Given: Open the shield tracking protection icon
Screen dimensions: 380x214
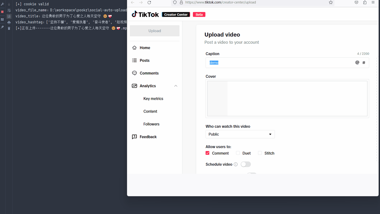Looking at the screenshot, I should click(x=175, y=2).
